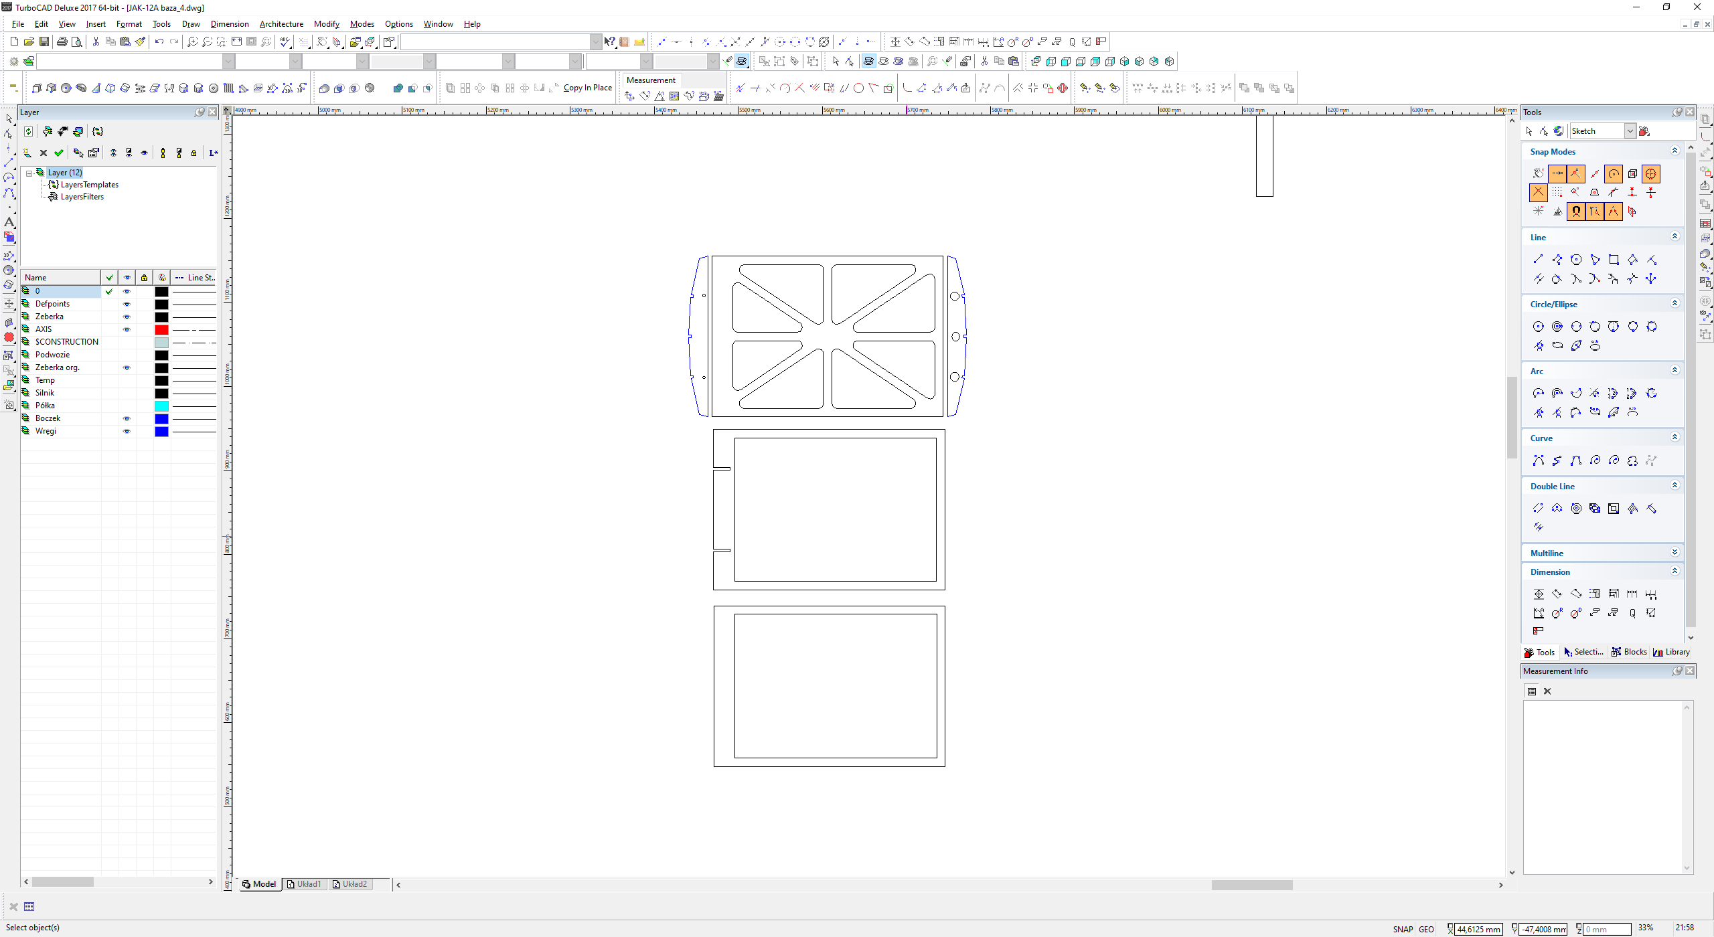Expand the Multiline tools section
The width and height of the screenshot is (1714, 937).
[x=1674, y=553]
